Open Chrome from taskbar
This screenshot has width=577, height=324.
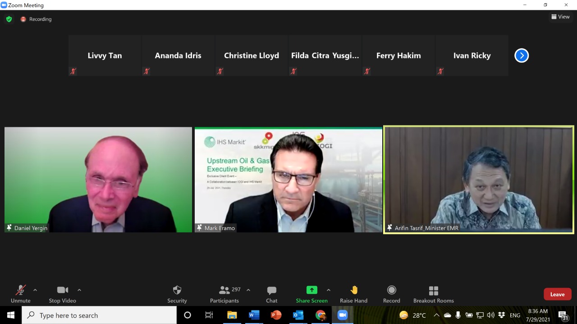coord(320,315)
